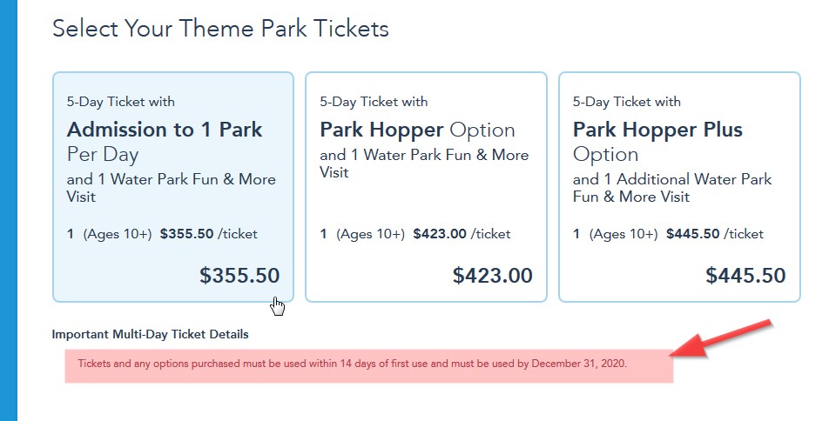Click the $423.00 /ticket per-person rate
The width and height of the screenshot is (829, 421).
pos(461,234)
